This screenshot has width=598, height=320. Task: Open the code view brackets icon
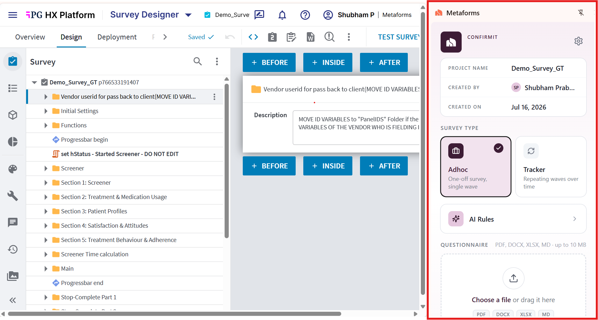[253, 37]
